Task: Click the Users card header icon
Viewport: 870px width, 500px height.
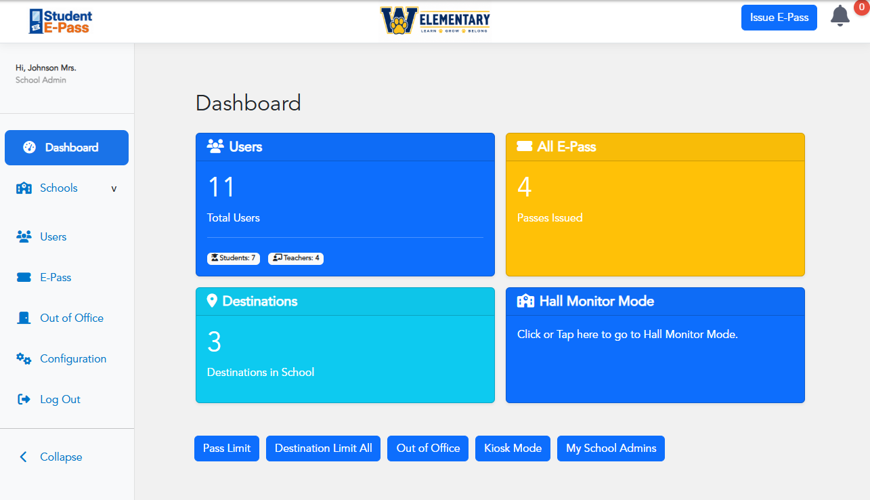Action: click(x=215, y=146)
